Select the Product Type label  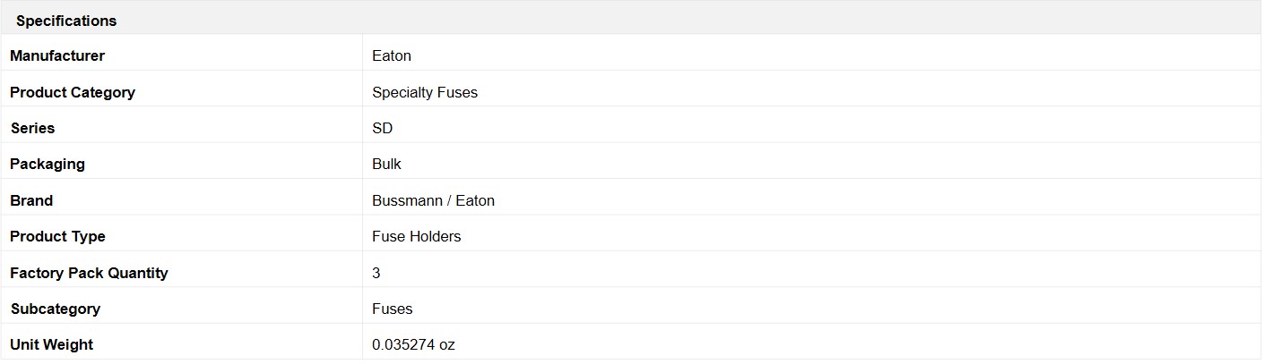click(x=57, y=236)
